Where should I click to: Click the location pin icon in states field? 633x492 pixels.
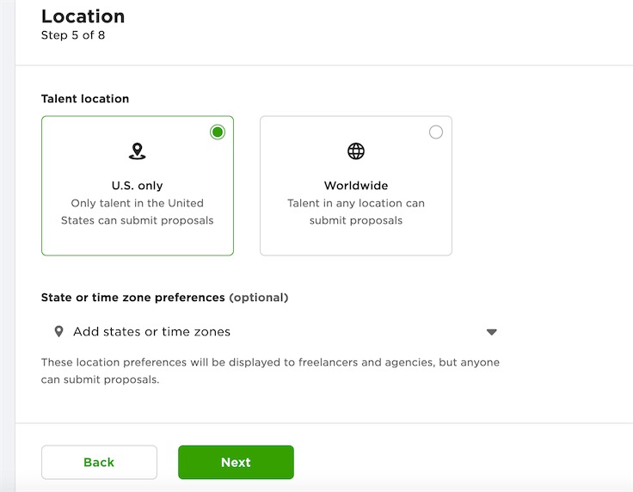pyautogui.click(x=59, y=332)
